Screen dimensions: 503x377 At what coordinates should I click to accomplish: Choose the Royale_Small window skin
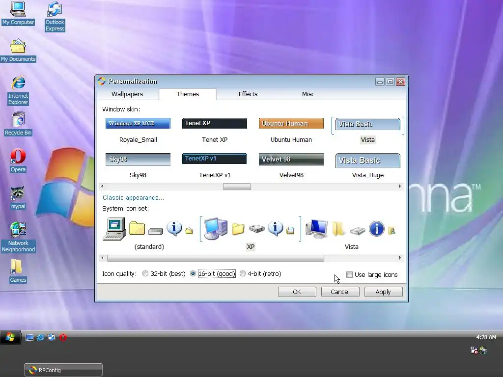point(138,131)
